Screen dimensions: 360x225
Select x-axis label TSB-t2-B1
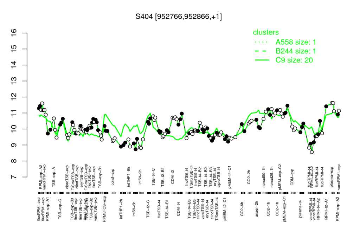point(163,177)
